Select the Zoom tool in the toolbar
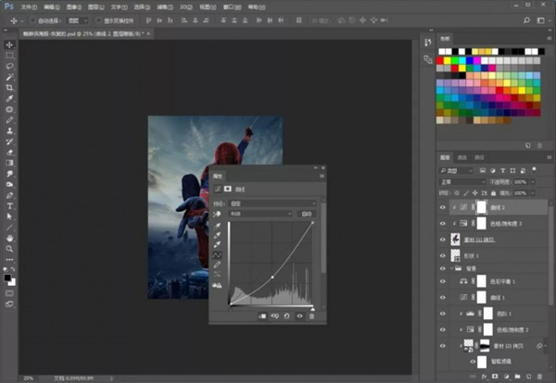 tap(10, 249)
